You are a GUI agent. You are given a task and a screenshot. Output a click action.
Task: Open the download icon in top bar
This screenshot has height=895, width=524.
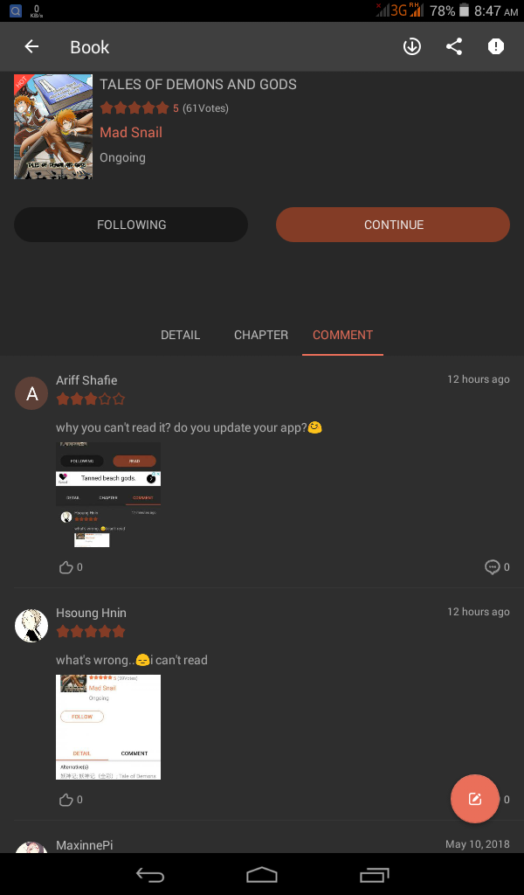coord(411,47)
